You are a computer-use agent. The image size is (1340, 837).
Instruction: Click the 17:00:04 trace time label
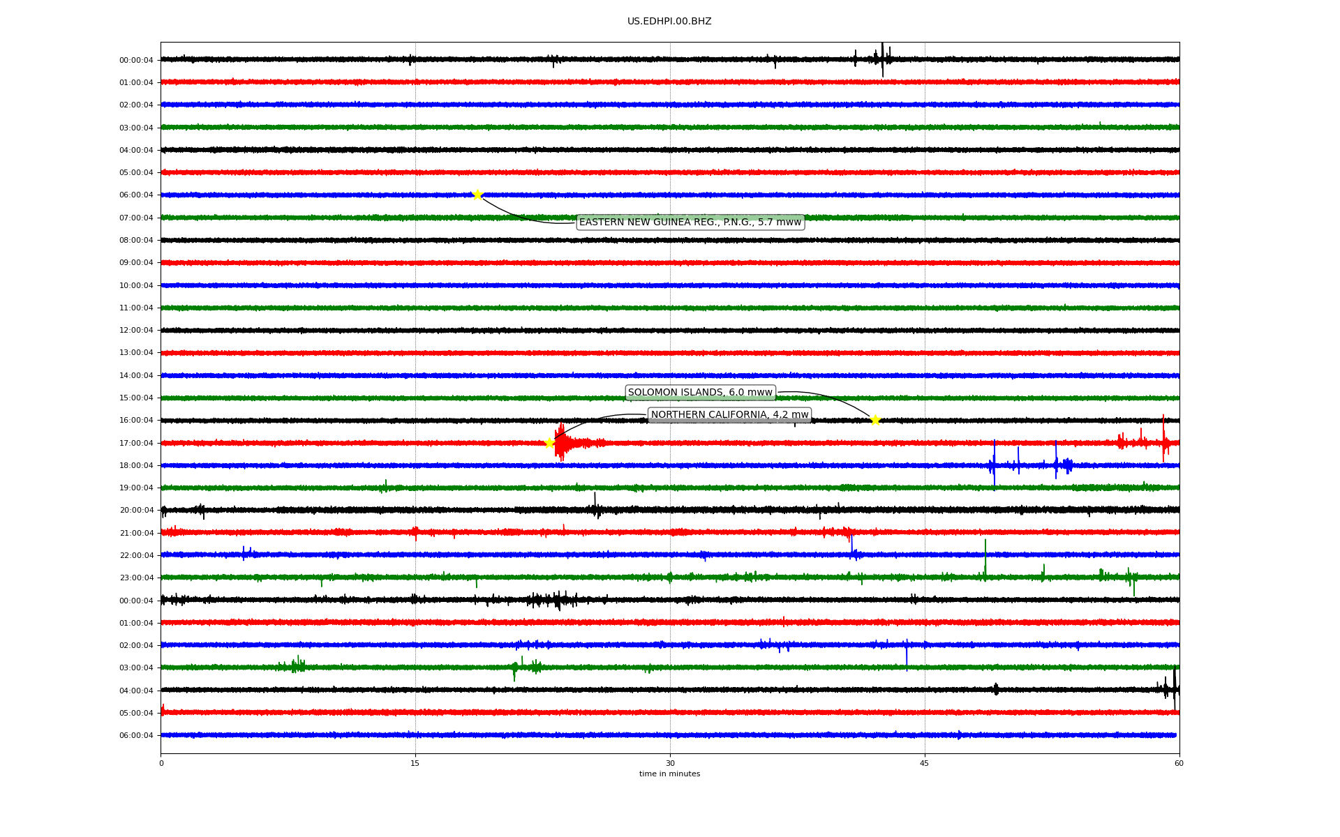136,443
